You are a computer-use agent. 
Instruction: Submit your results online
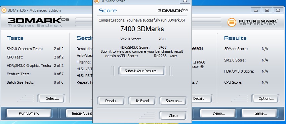142,71
